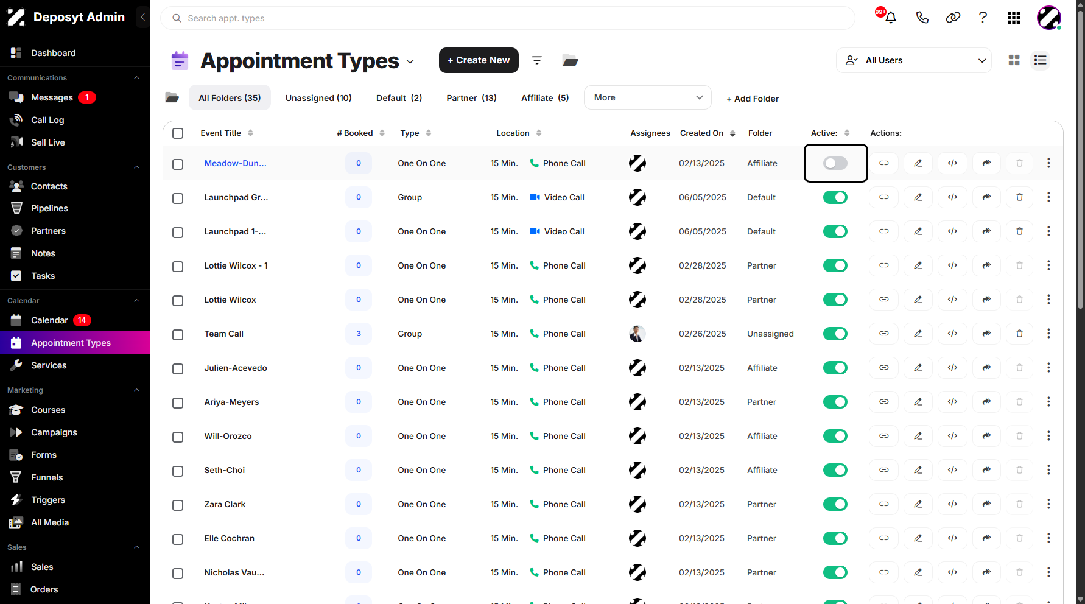Expand the More folders dropdown
The height and width of the screenshot is (604, 1085).
click(648, 97)
